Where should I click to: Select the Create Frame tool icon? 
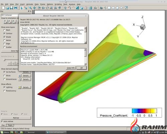pos(126,8)
